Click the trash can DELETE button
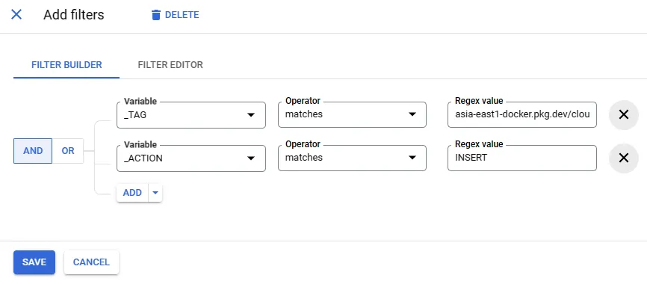 click(175, 15)
